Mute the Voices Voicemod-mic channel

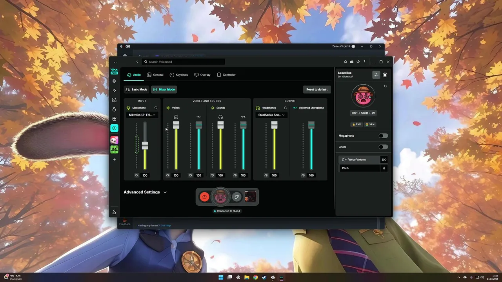[x=190, y=175]
